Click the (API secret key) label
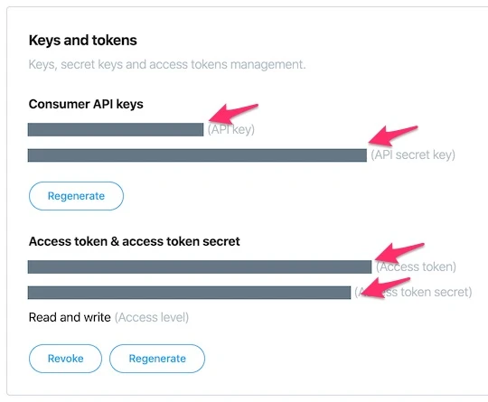The image size is (488, 402). click(413, 155)
